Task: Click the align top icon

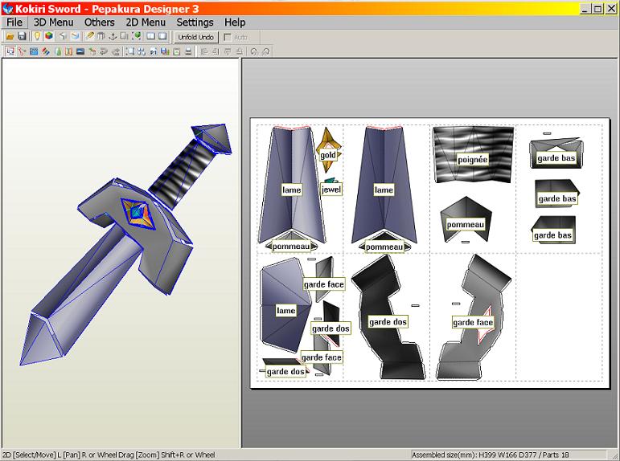Action: pyautogui.click(x=228, y=51)
